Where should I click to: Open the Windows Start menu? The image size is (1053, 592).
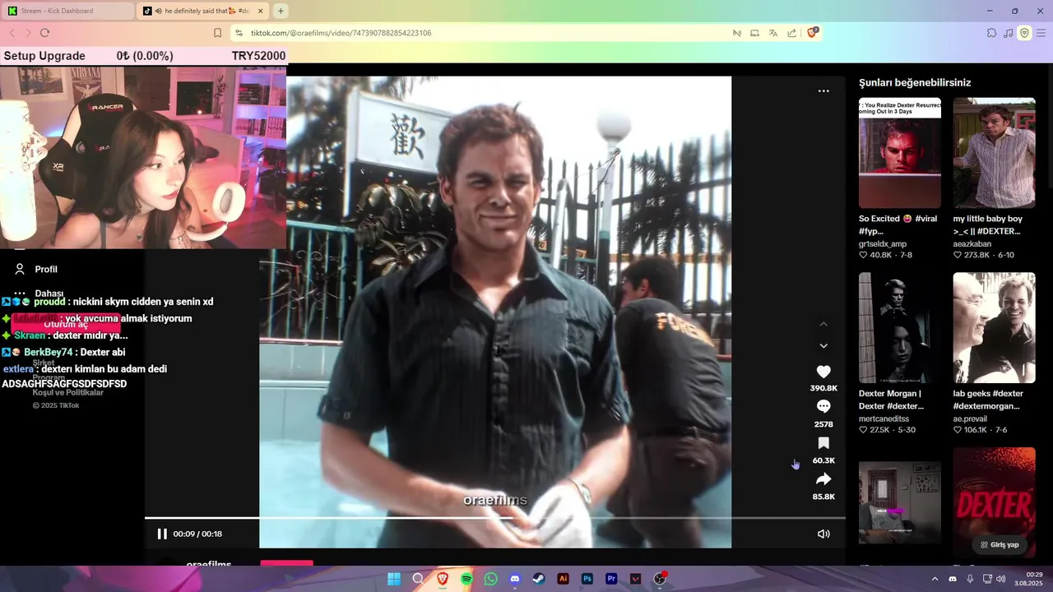tap(394, 579)
